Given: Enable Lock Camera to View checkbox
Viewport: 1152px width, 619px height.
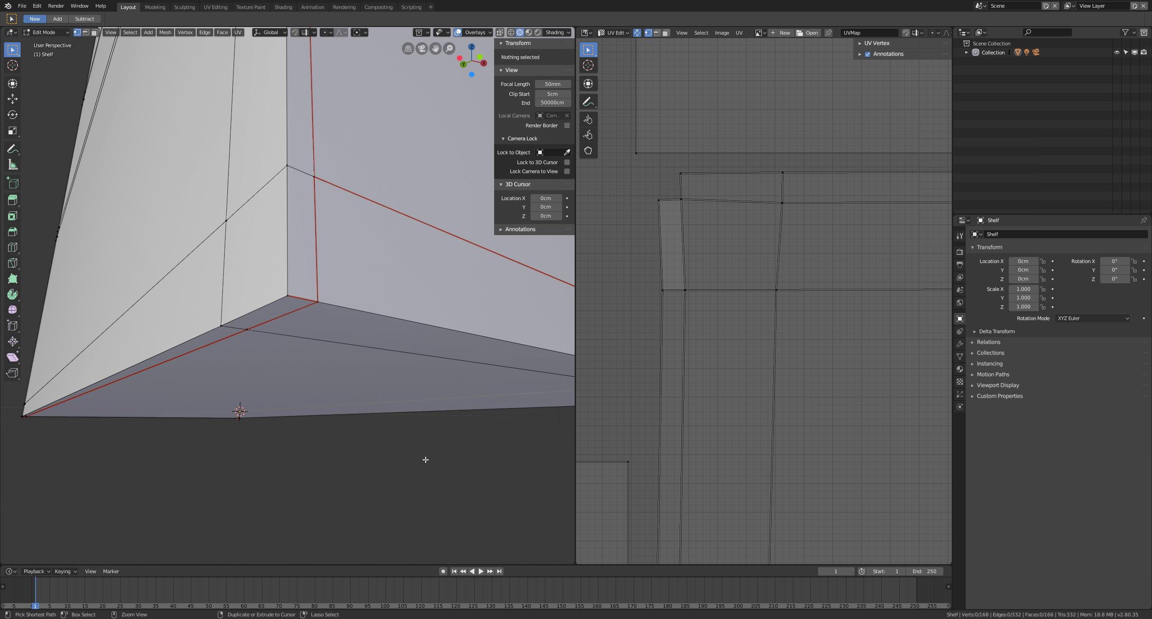Looking at the screenshot, I should pos(567,171).
